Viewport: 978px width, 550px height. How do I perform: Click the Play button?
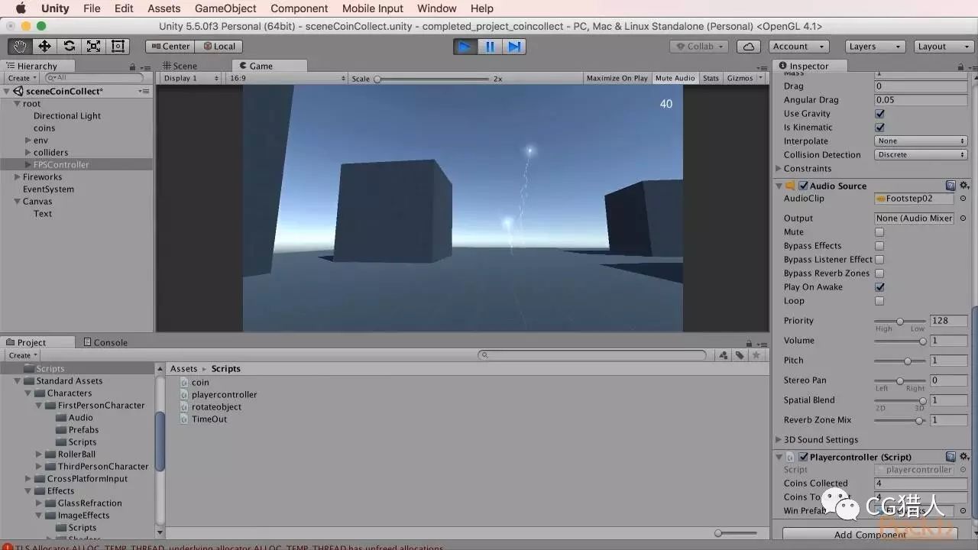(465, 46)
